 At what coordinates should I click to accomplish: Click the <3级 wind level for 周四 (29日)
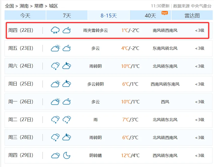tap(200, 155)
